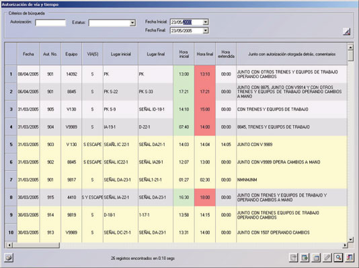
Task: Click the comment cell NMNMJNM
Action: pyautogui.click(x=292, y=180)
